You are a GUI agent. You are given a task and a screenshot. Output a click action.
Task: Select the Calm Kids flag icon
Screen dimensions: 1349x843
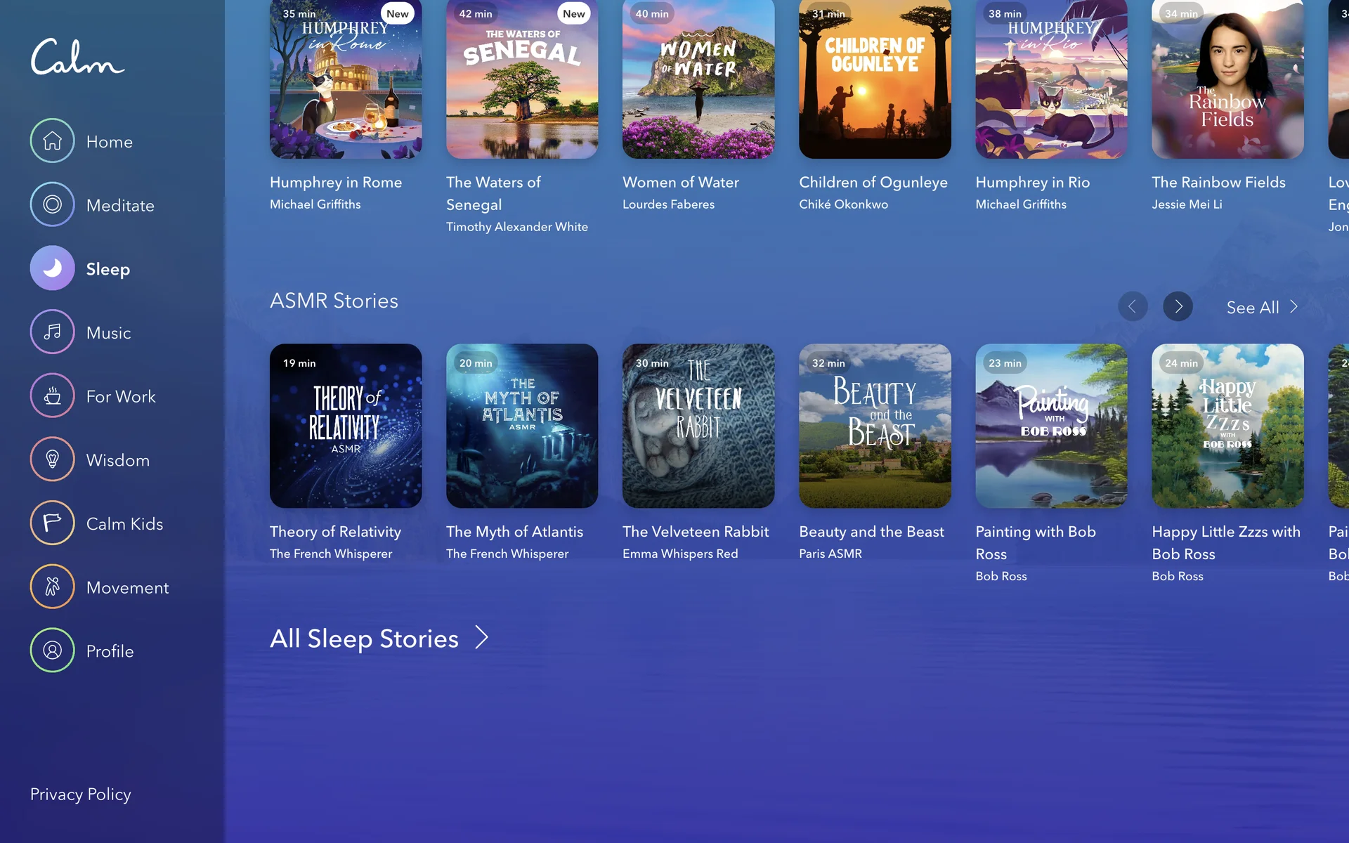[x=52, y=523]
